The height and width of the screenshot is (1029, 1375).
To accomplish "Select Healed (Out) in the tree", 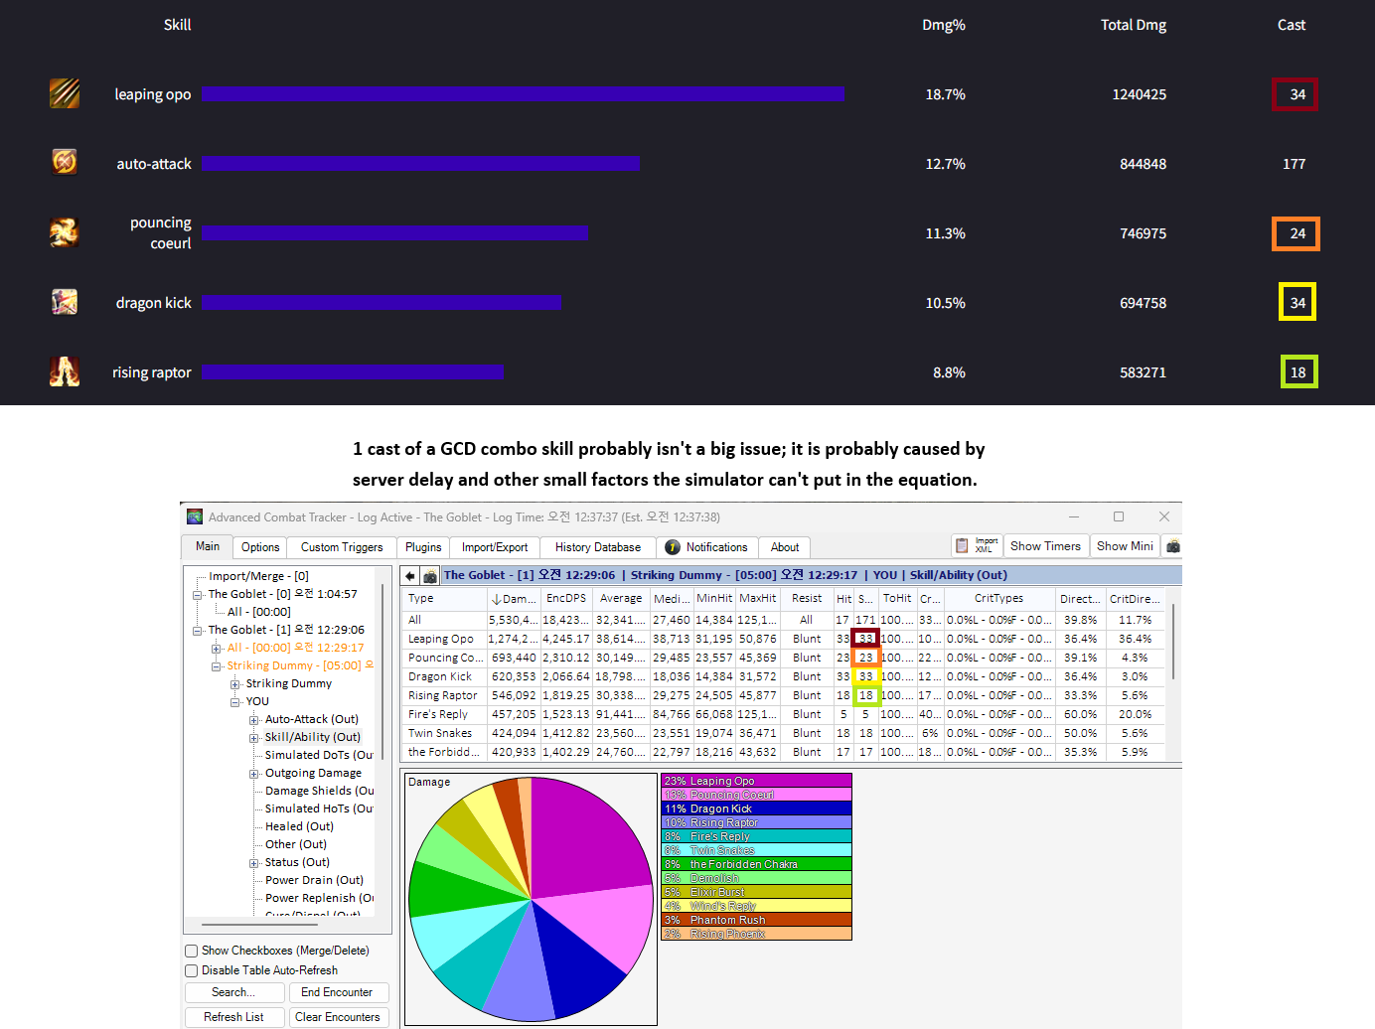I will [299, 826].
